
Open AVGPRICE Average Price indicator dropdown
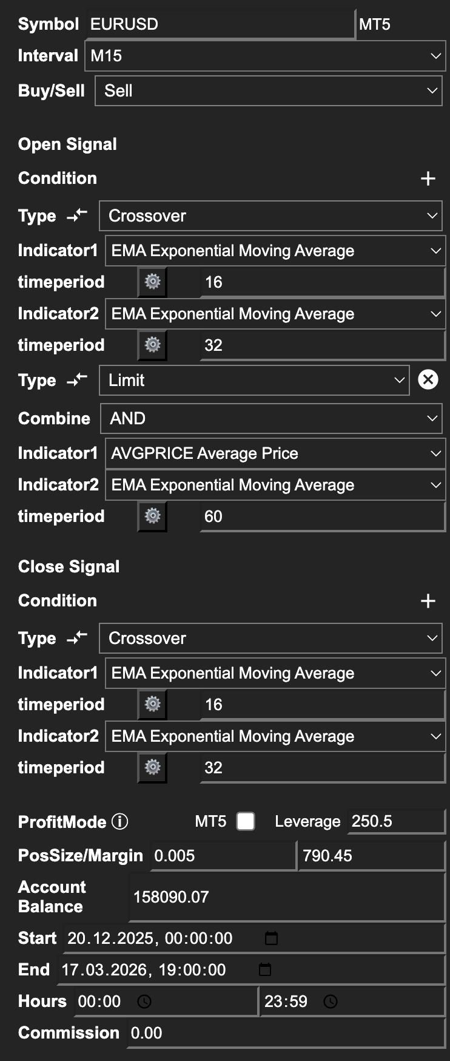275,453
